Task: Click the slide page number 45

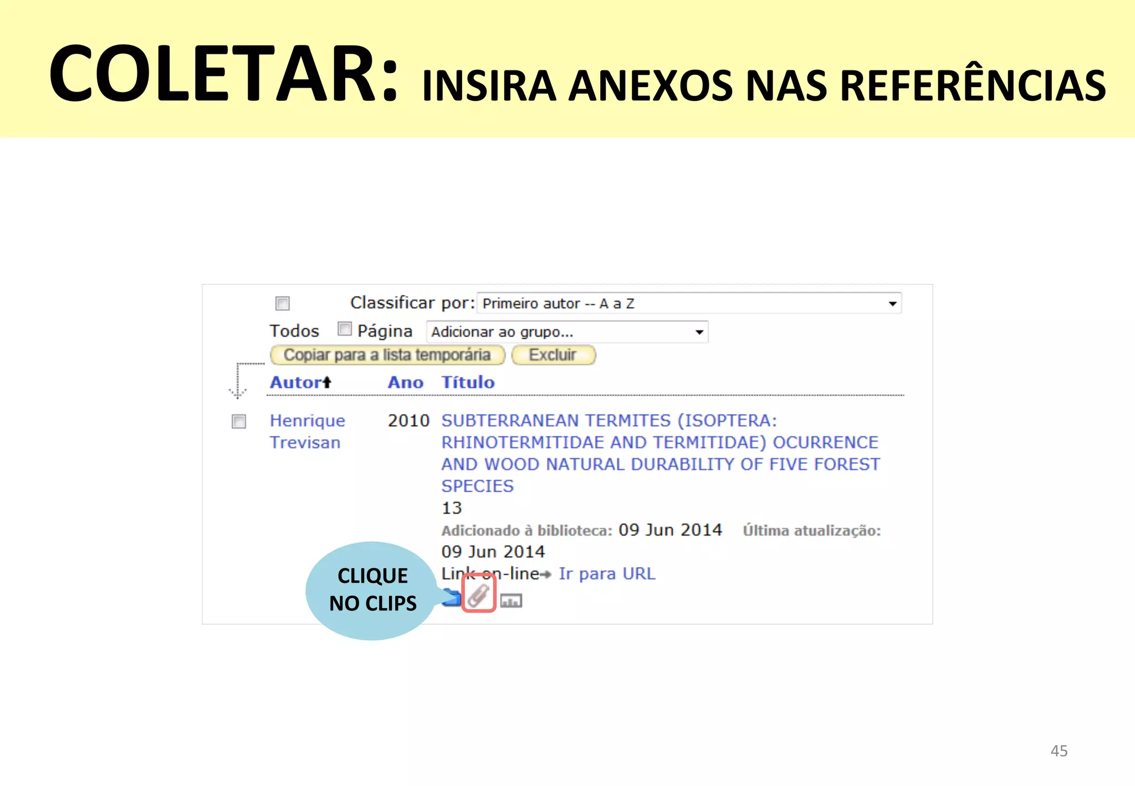Action: (x=1059, y=751)
